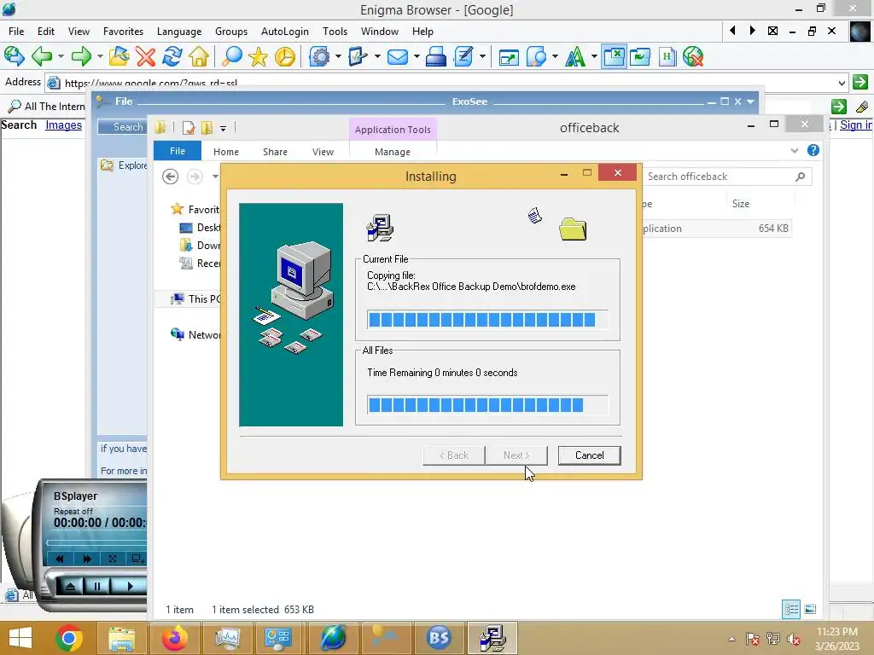The height and width of the screenshot is (655, 874).
Task: Open Firefox from the taskbar
Action: [174, 638]
